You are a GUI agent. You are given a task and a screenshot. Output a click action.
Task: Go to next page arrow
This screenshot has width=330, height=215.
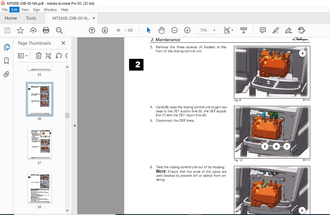point(105,30)
